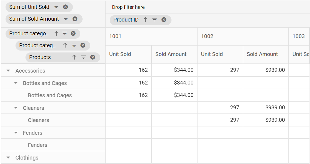This screenshot has height=164, width=310.
Task: Remove the Product ID column field
Action: (x=164, y=20)
